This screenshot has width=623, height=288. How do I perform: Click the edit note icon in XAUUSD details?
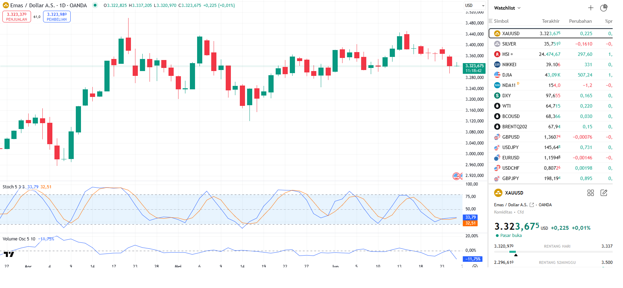604,193
